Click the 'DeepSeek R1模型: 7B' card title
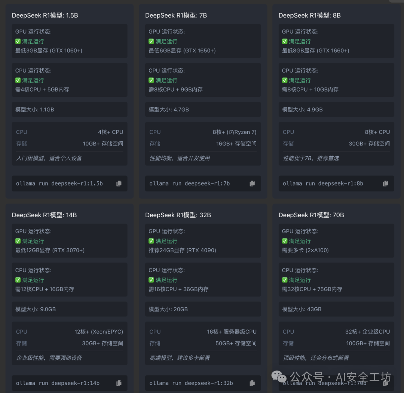 [176, 15]
